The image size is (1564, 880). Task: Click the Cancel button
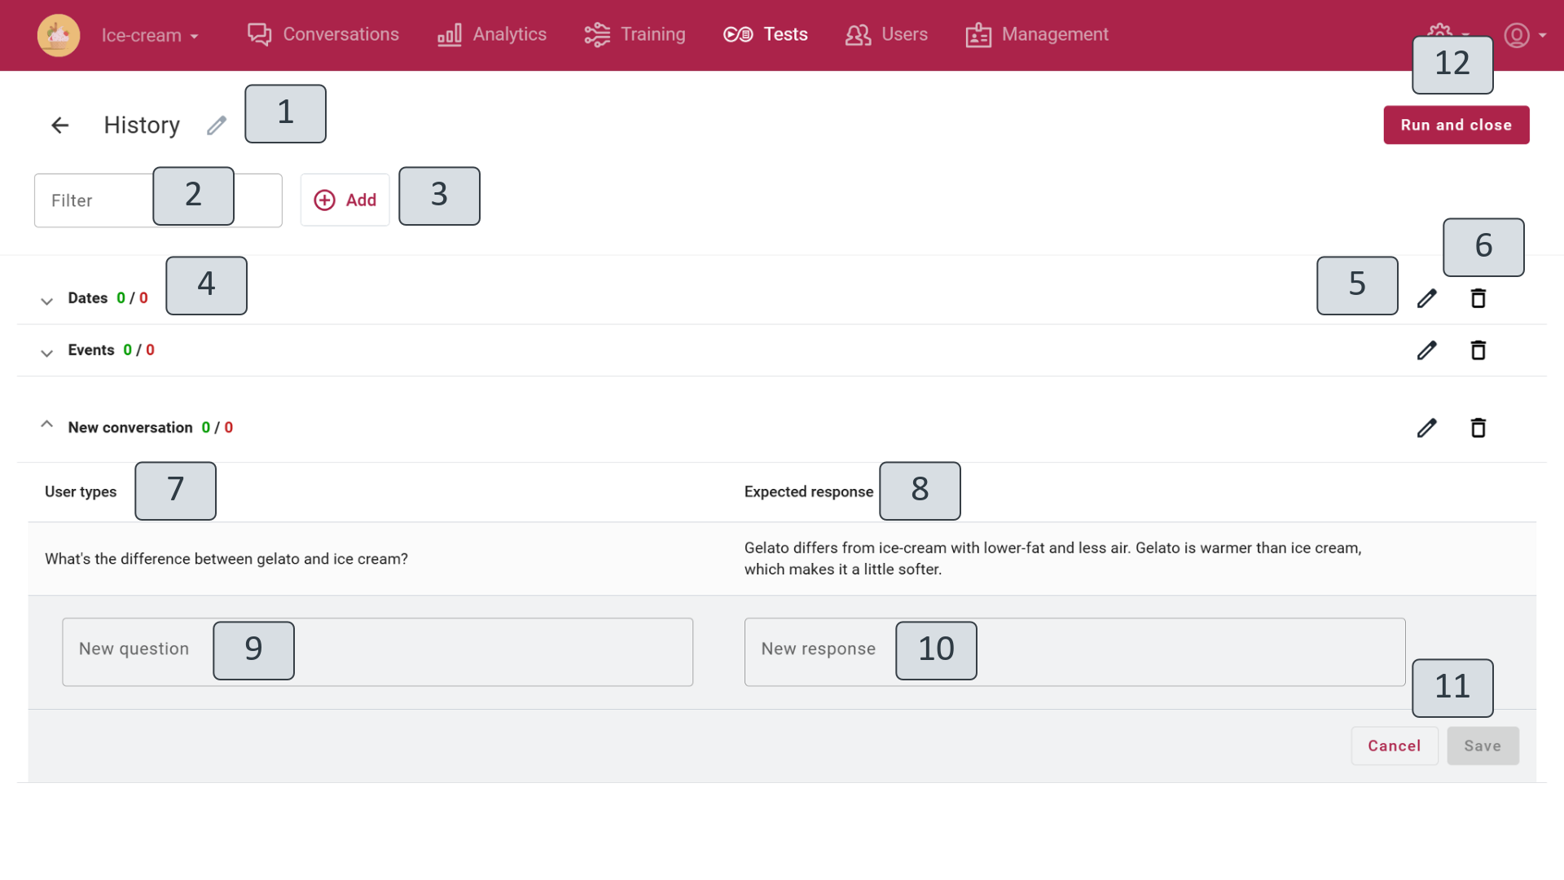tap(1394, 746)
